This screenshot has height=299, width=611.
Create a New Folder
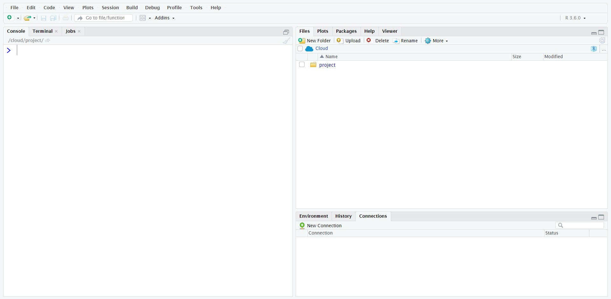pos(315,40)
